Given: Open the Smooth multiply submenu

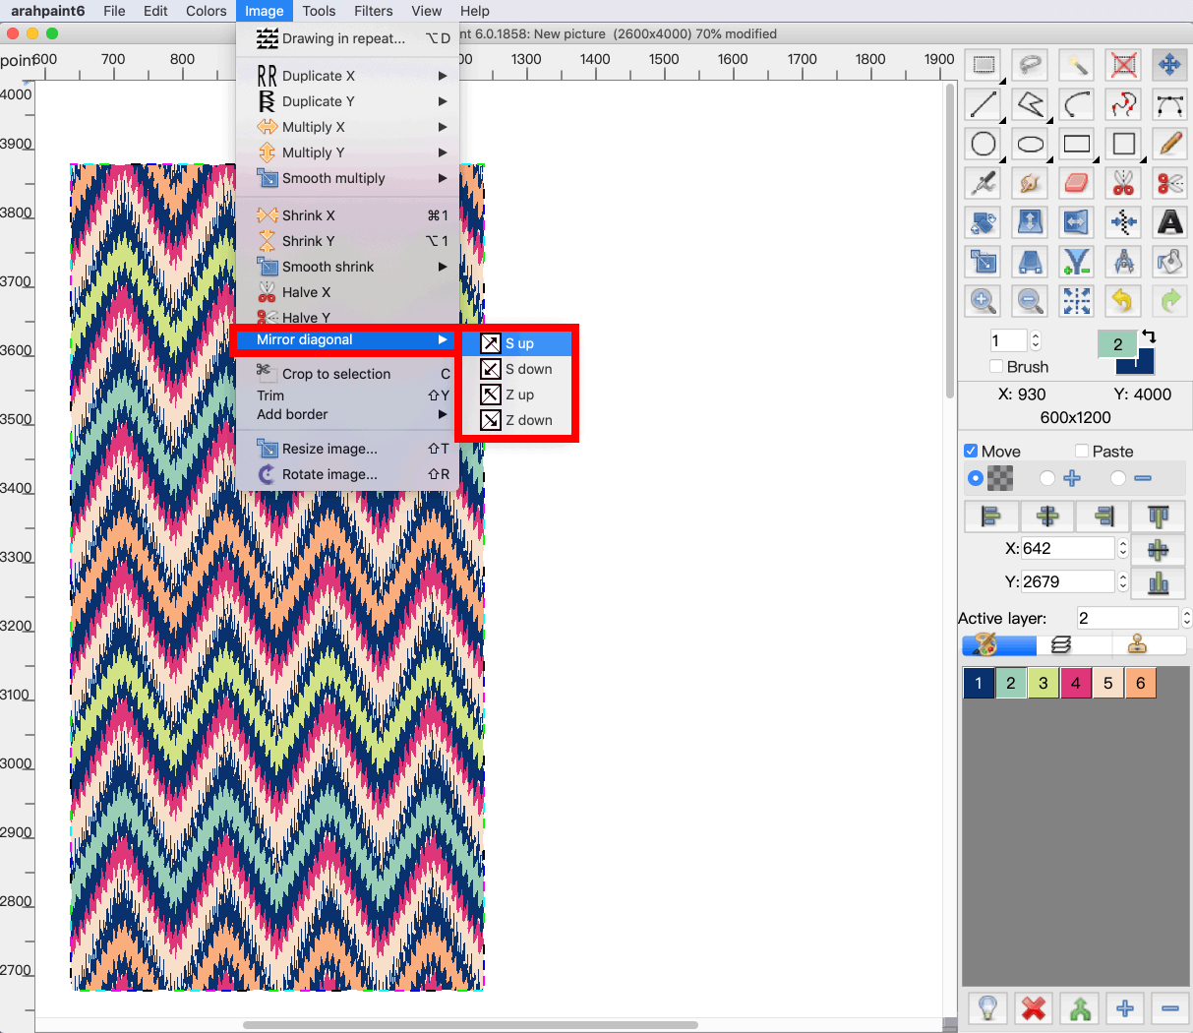Looking at the screenshot, I should coord(347,178).
